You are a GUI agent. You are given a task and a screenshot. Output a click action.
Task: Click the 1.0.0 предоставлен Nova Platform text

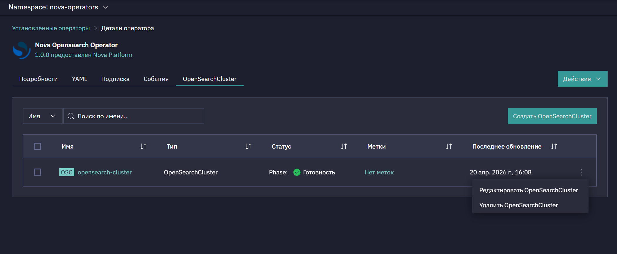(84, 55)
